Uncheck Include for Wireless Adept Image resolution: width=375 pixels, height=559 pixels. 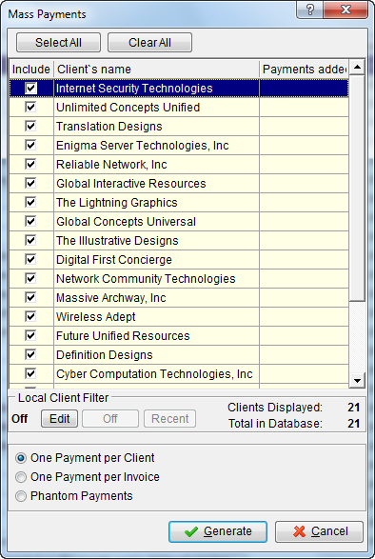30,316
